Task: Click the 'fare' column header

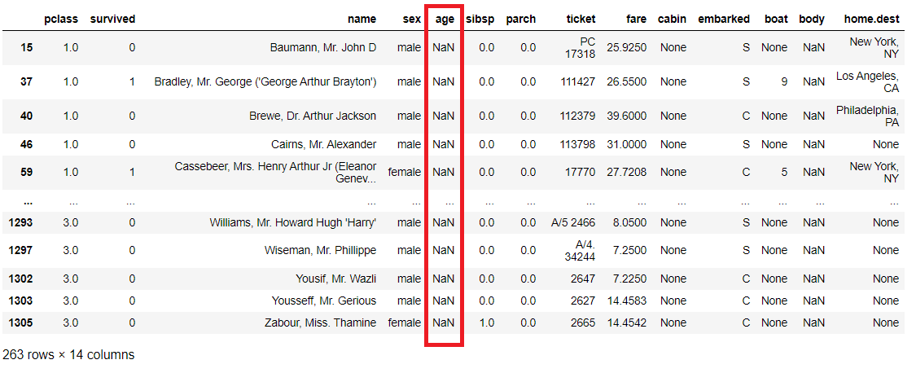Action: (x=636, y=19)
